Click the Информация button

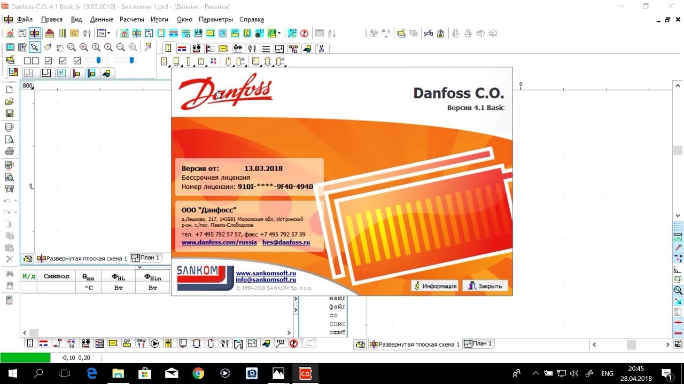point(434,286)
